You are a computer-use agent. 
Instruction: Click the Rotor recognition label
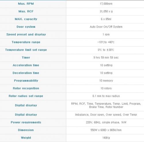pyautogui.click(x=26, y=88)
